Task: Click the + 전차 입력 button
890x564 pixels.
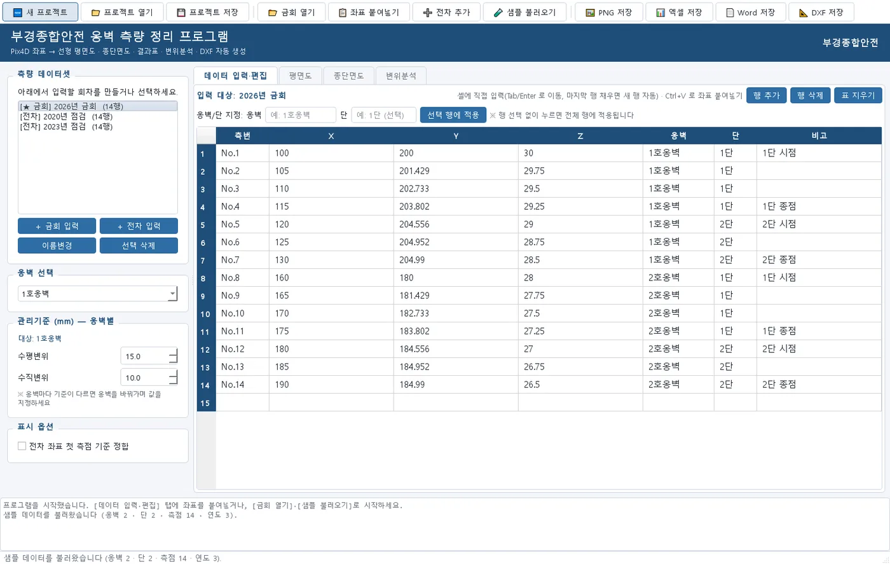Action: click(x=139, y=226)
